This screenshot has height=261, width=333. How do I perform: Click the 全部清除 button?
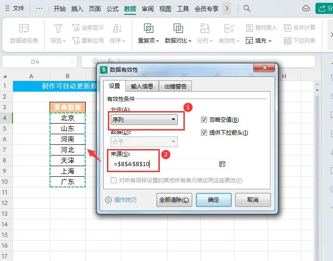pos(174,200)
